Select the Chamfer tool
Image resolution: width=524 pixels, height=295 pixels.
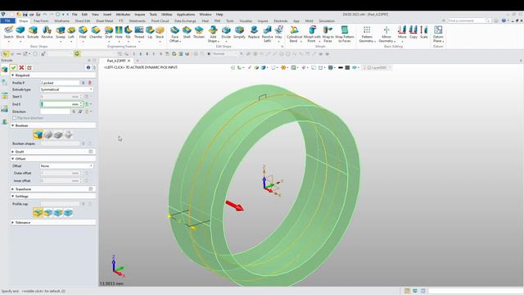[96, 33]
